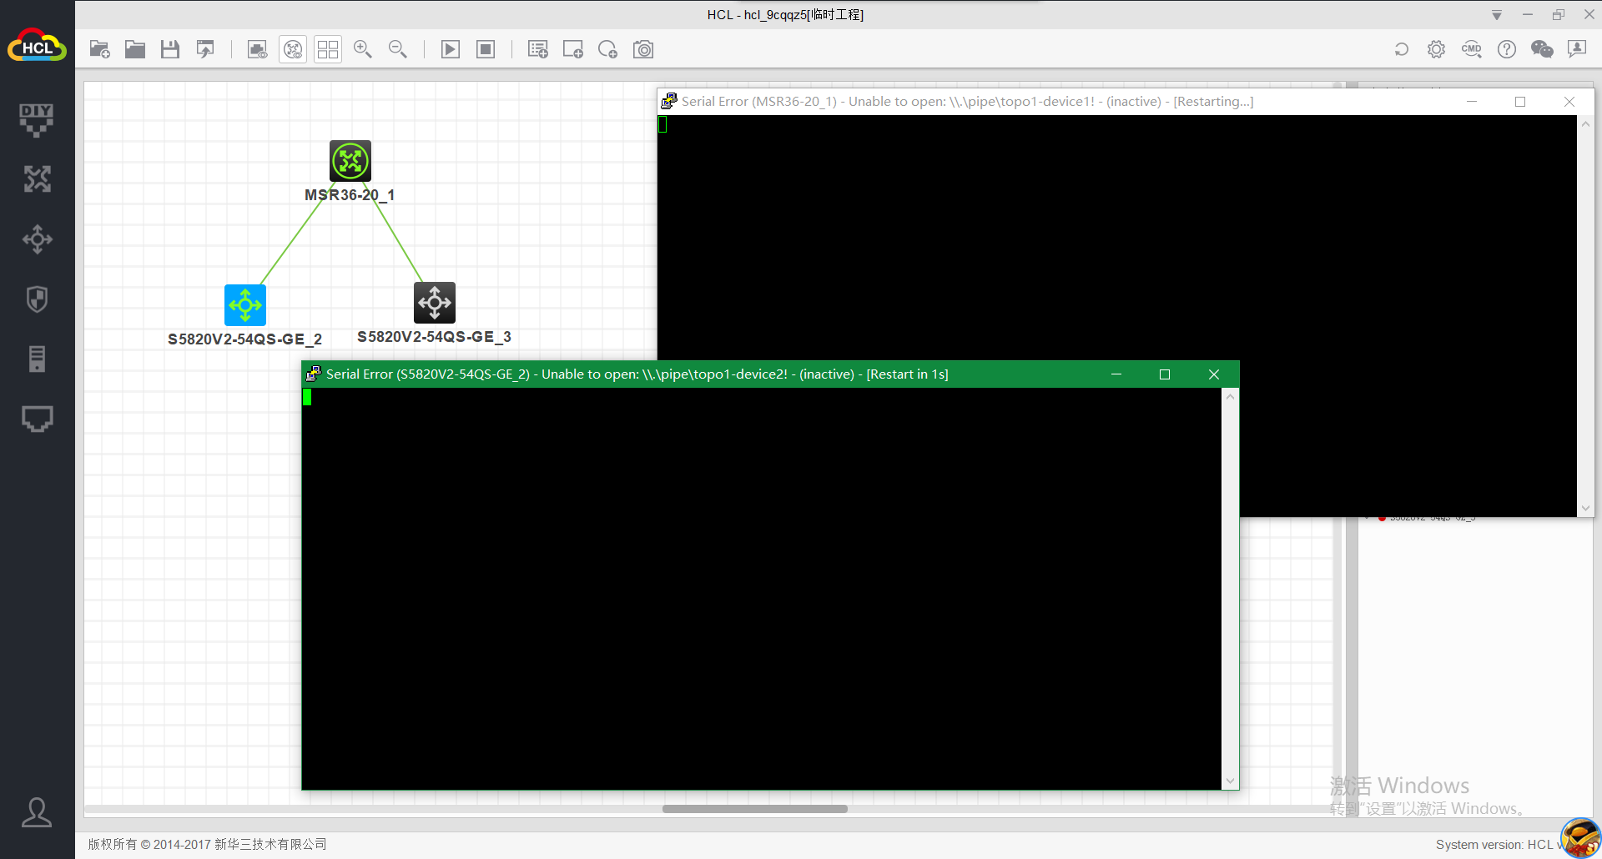Click the user account icon in sidebar
The width and height of the screenshot is (1602, 859).
(37, 812)
